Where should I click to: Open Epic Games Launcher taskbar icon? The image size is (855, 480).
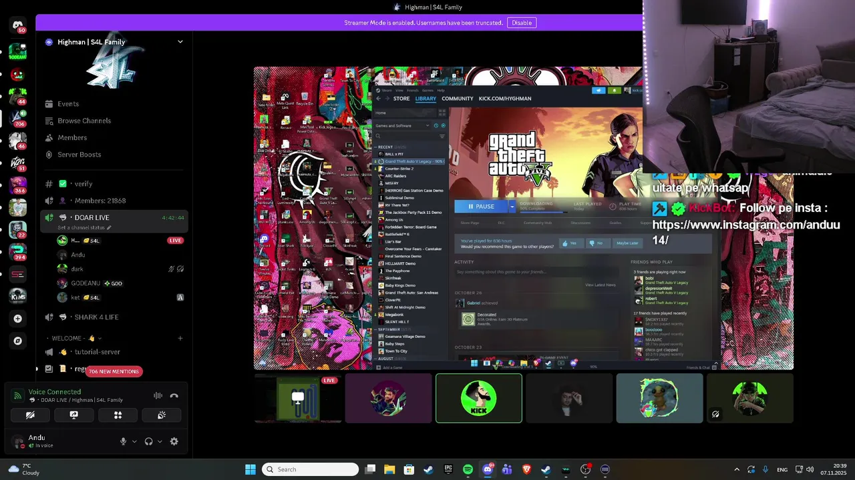point(448,469)
